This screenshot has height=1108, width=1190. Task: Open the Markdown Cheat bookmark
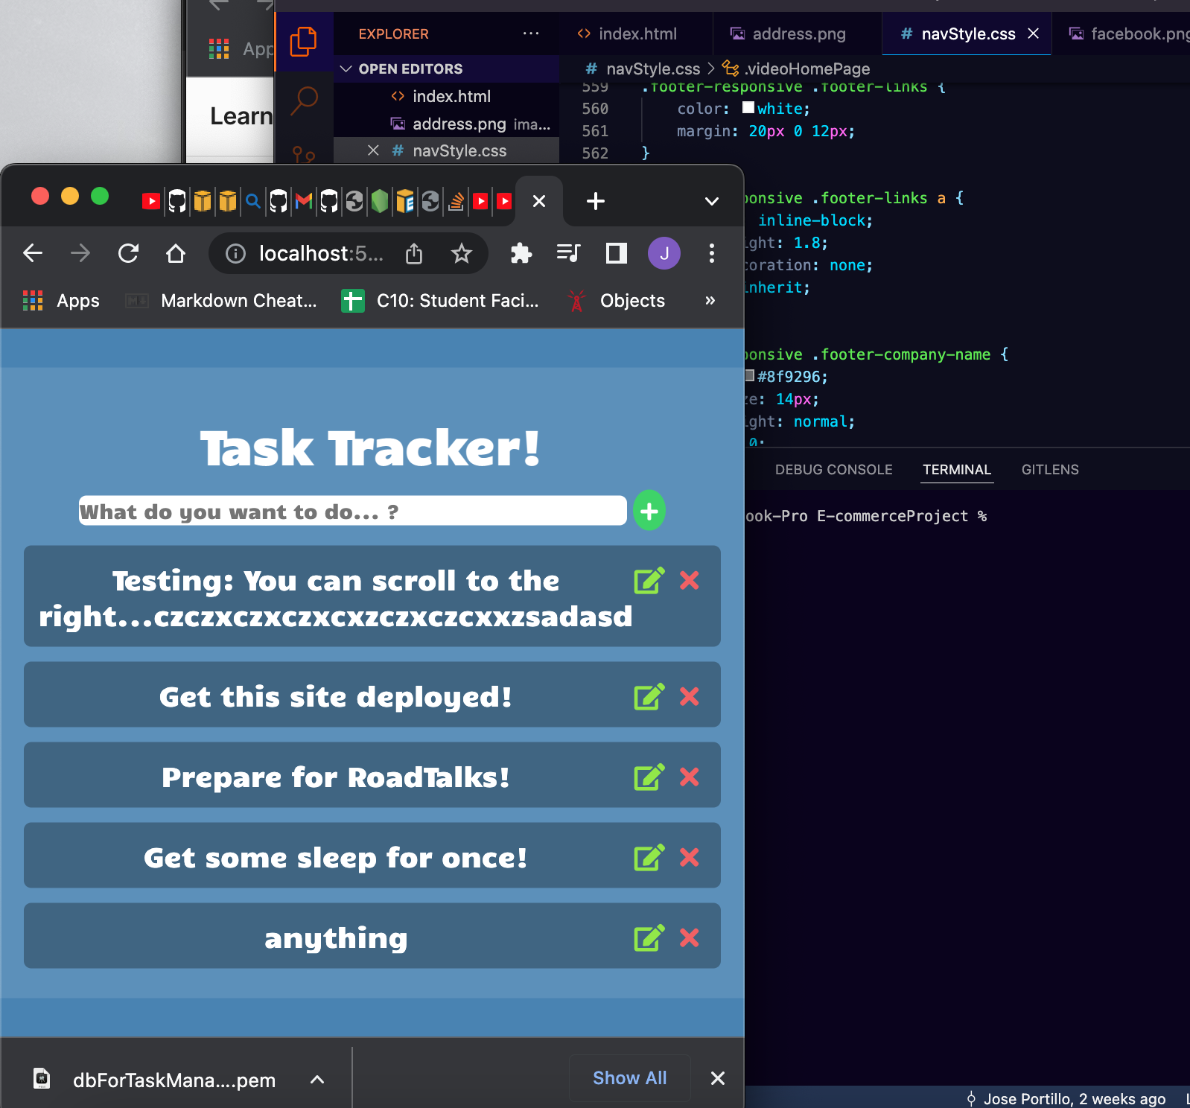[221, 301]
